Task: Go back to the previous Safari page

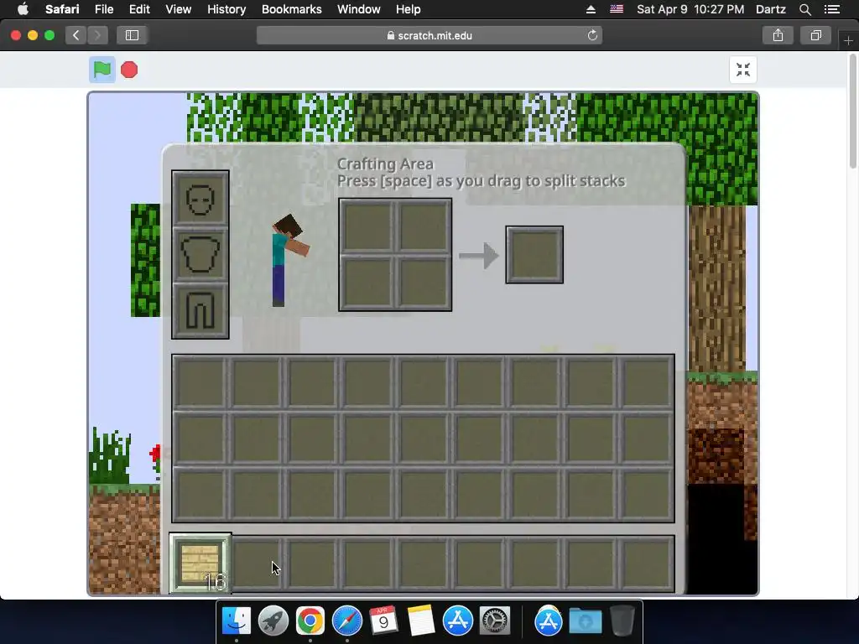Action: tap(75, 35)
